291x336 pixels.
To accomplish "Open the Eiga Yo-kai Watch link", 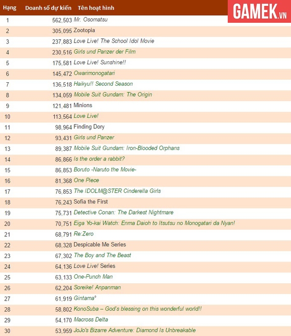I will tap(154, 223).
